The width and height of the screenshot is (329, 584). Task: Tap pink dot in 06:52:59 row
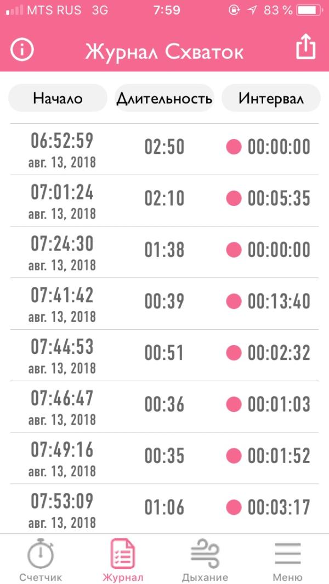click(x=234, y=146)
